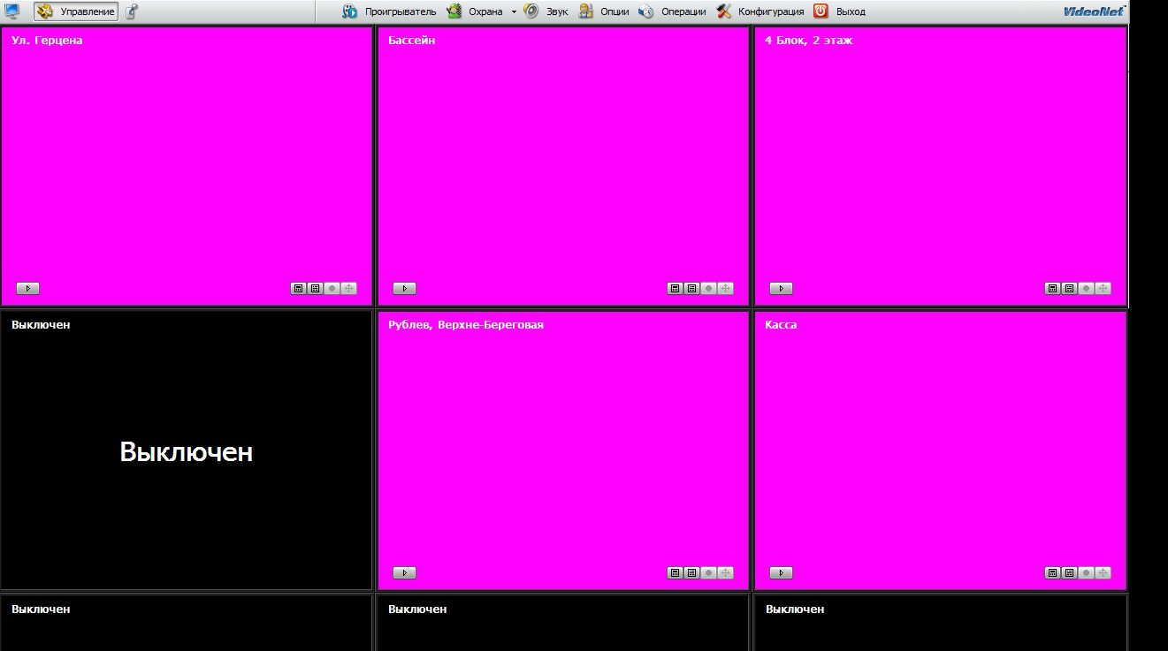1168x651 pixels.
Task: Open the Охрана toolbar item
Action: (x=475, y=11)
